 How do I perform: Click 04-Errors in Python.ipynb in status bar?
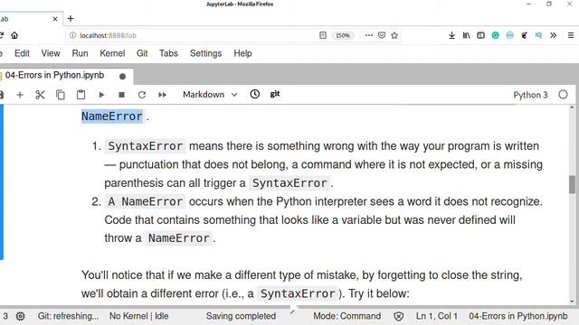[518, 316]
